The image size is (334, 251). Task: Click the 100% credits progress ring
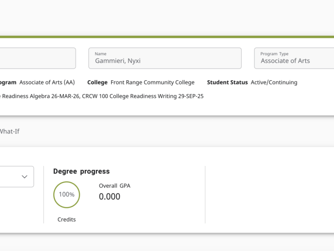(x=66, y=195)
